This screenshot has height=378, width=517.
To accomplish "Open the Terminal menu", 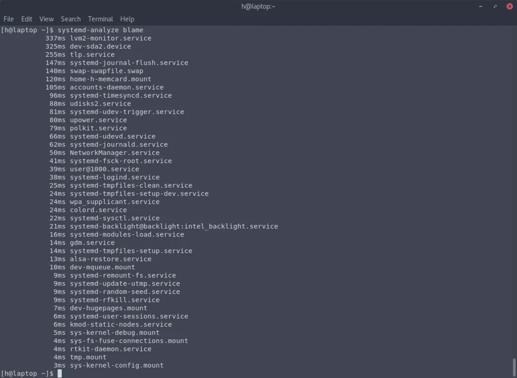I will pos(100,19).
